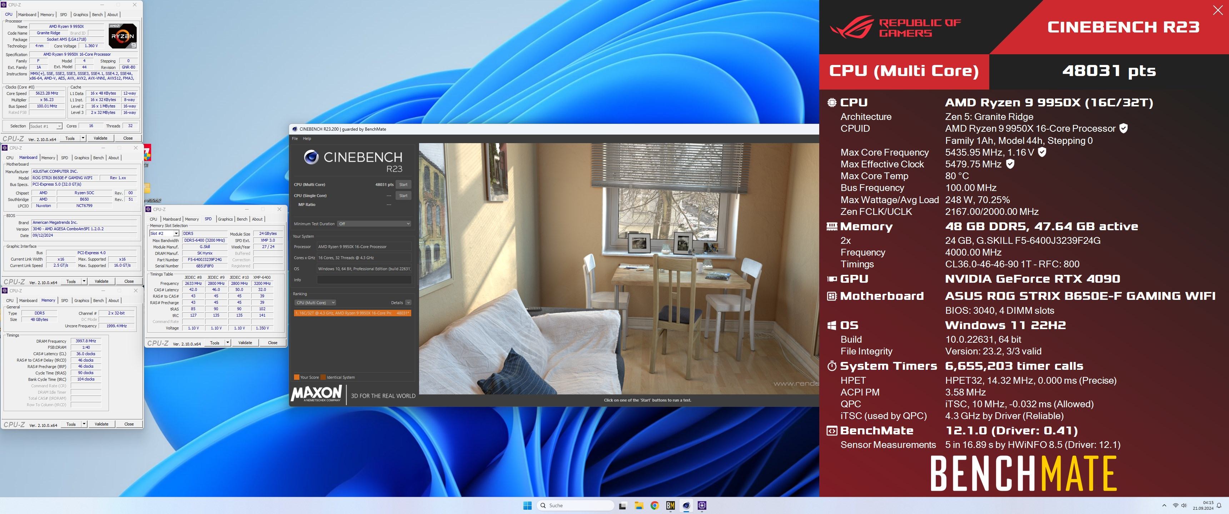Click the Ryzen 9 logo in CPU-Z

[x=123, y=36]
